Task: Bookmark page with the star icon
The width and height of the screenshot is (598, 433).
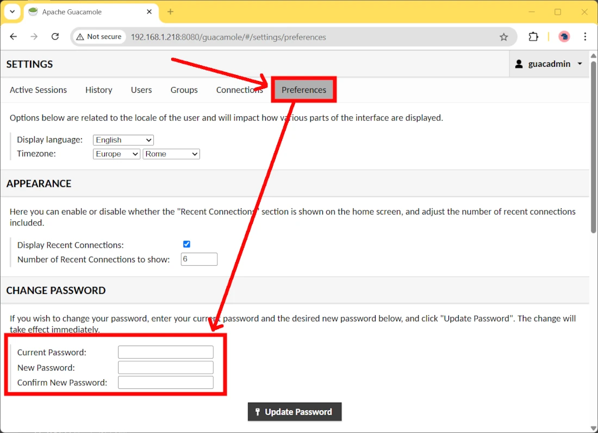Action: (503, 37)
